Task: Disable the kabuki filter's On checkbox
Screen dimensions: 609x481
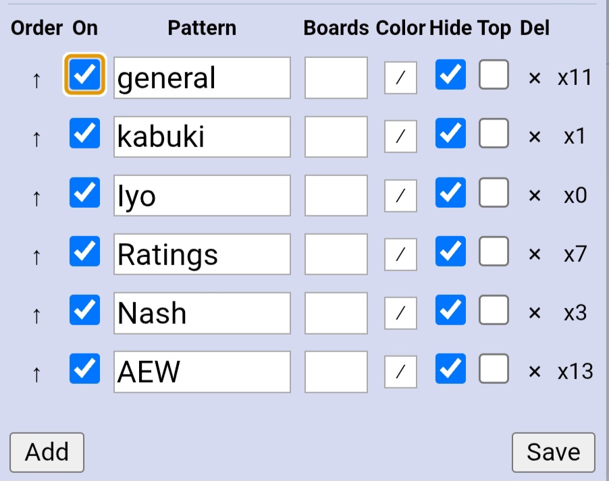Action: [84, 134]
